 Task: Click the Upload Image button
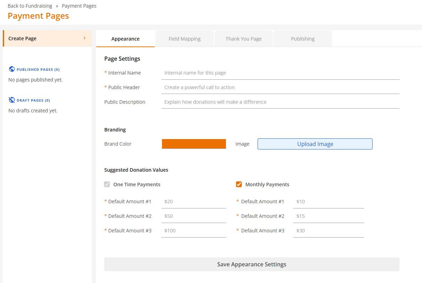pos(315,144)
